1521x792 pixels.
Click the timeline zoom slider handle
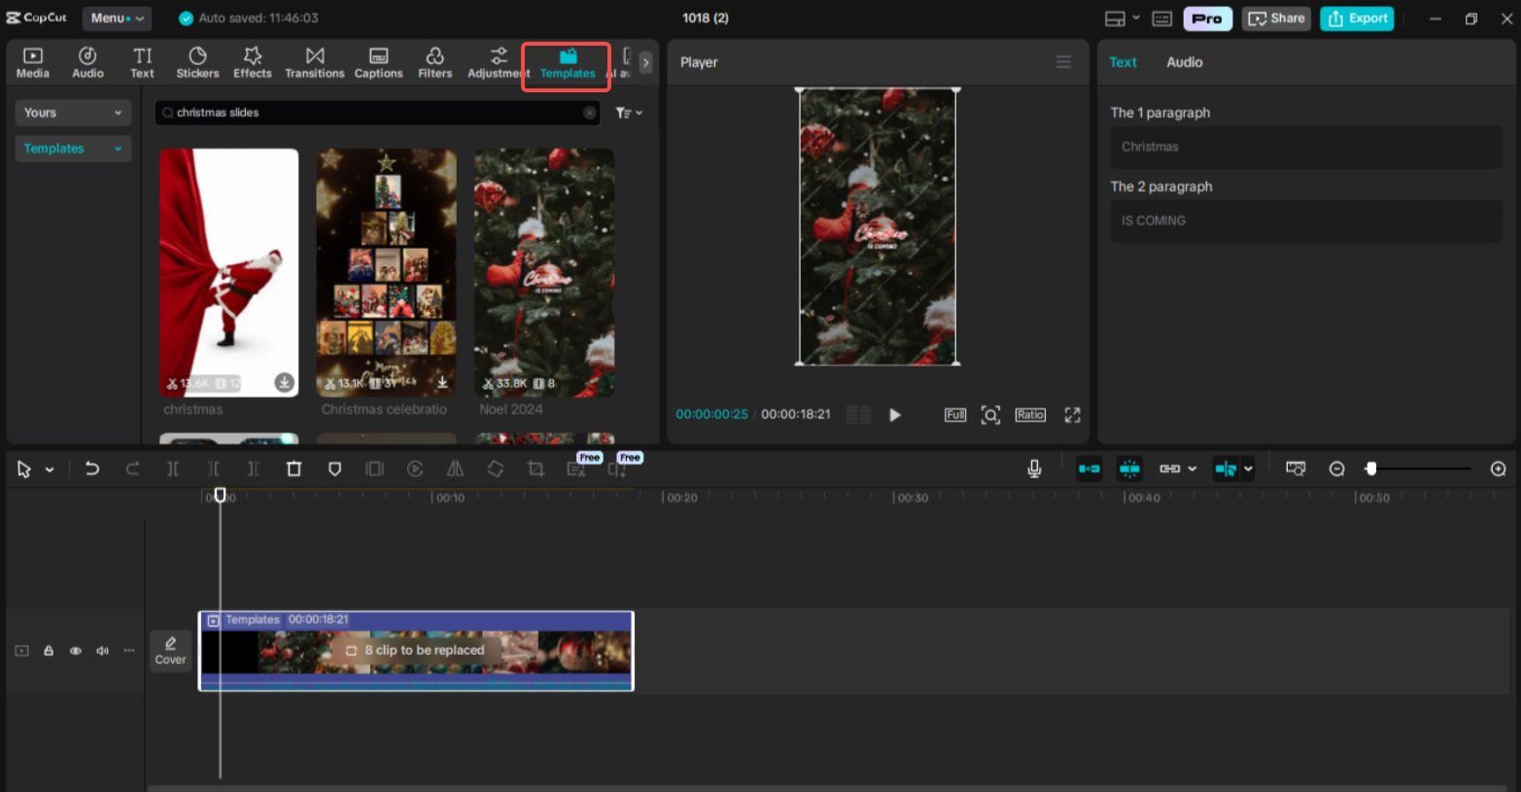pos(1370,469)
